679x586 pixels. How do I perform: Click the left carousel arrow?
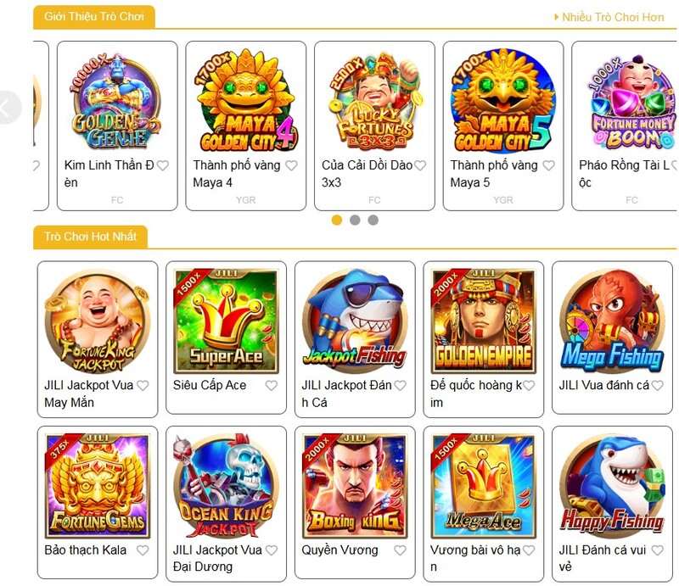point(8,108)
